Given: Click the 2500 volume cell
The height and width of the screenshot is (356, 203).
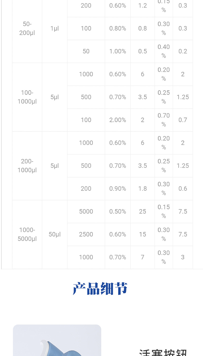Looking at the screenshot, I should click(86, 234).
